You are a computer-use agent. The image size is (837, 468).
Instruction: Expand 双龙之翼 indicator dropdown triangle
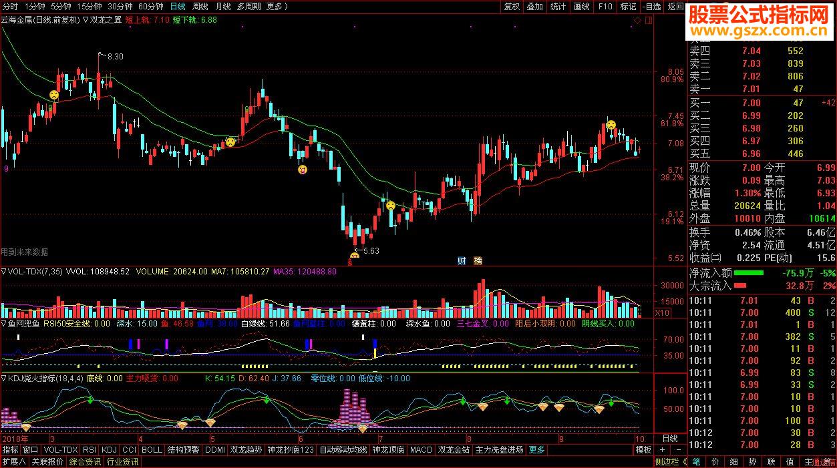(86, 20)
